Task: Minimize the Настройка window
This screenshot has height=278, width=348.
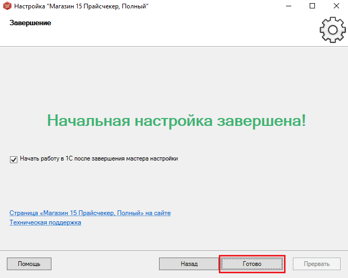Action: pyautogui.click(x=289, y=6)
